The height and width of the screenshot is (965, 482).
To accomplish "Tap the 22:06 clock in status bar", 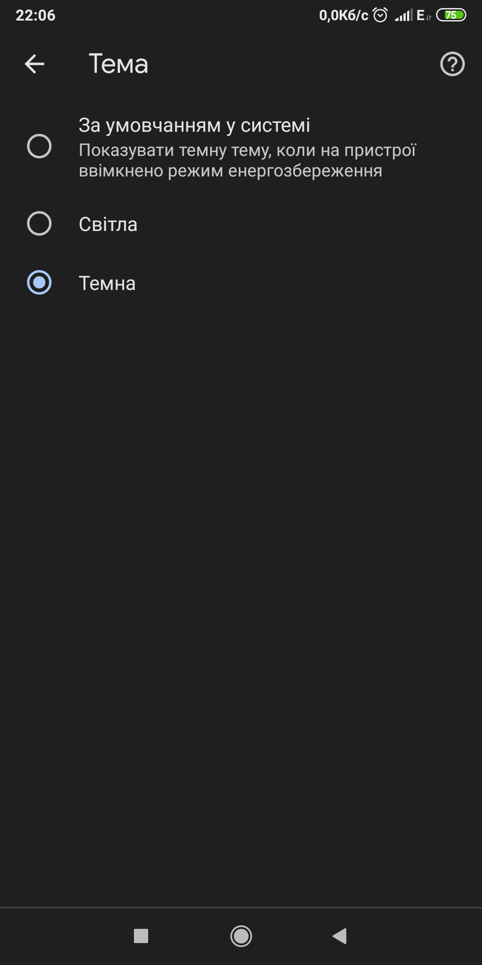I will (x=36, y=15).
